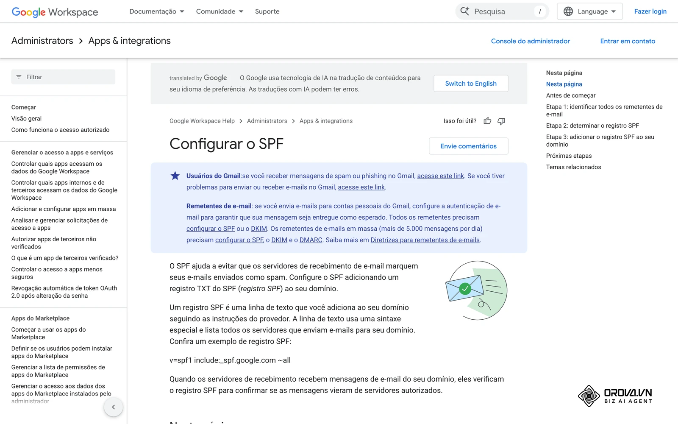Viewport: 678px width, 424px height.
Task: Click Administrators in the header breadcrumb
Action: coord(42,41)
